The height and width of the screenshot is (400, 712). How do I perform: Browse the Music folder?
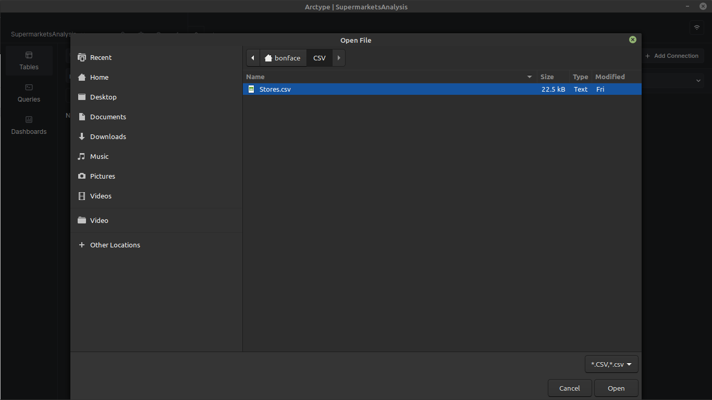tap(100, 156)
